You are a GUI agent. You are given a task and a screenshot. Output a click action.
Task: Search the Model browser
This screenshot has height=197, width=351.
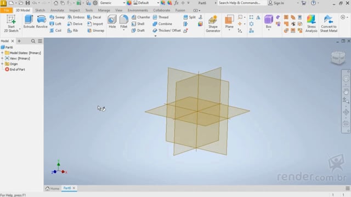click(33, 41)
